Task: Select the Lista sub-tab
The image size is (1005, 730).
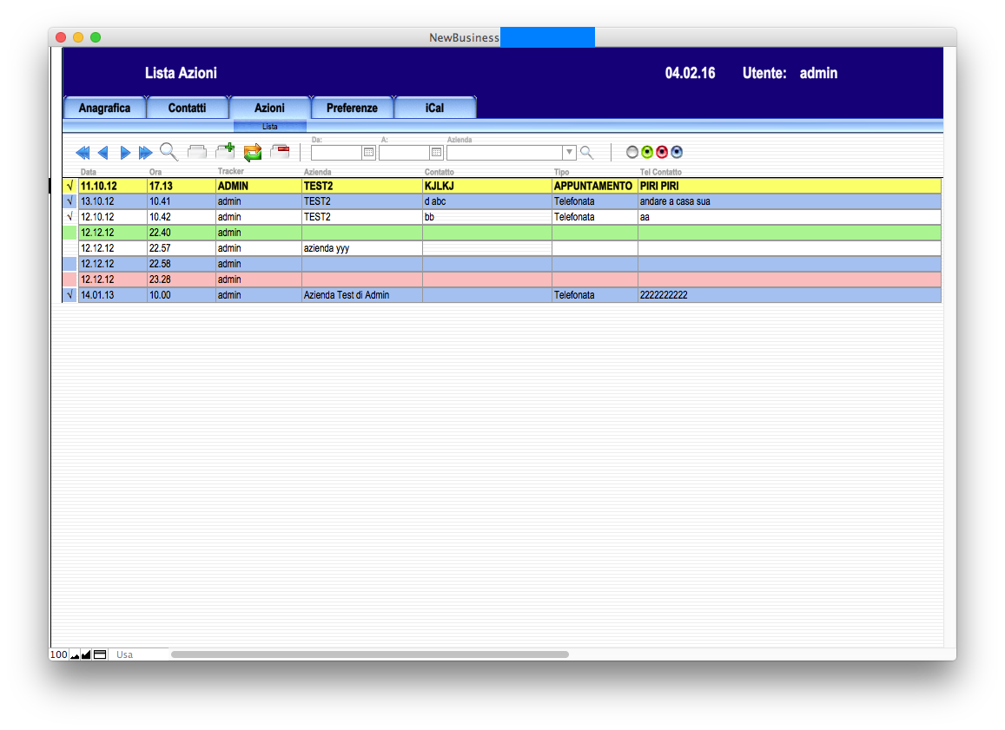Action: point(270,127)
